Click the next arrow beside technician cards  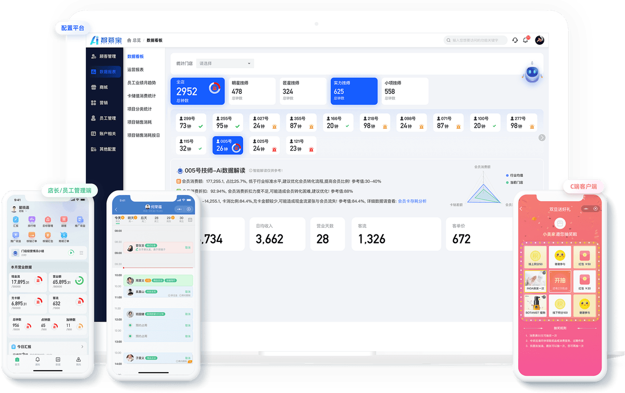[x=542, y=138]
